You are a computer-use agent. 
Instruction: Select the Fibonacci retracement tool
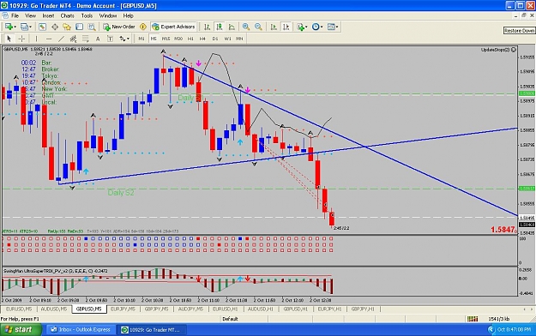click(x=86, y=39)
